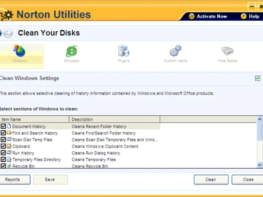Click the Clean button
263x197 pixels.
coord(211,180)
